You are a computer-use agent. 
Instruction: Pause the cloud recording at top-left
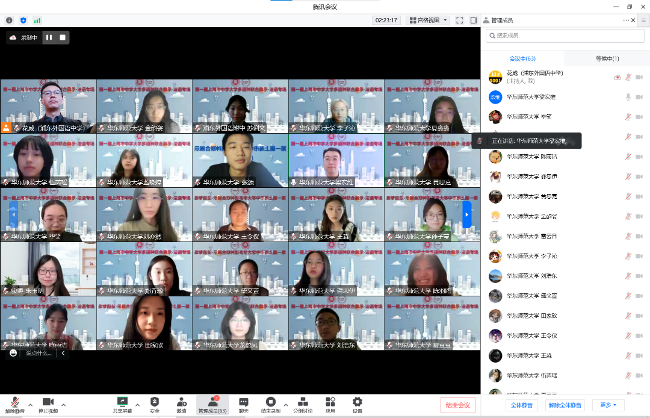click(x=49, y=37)
